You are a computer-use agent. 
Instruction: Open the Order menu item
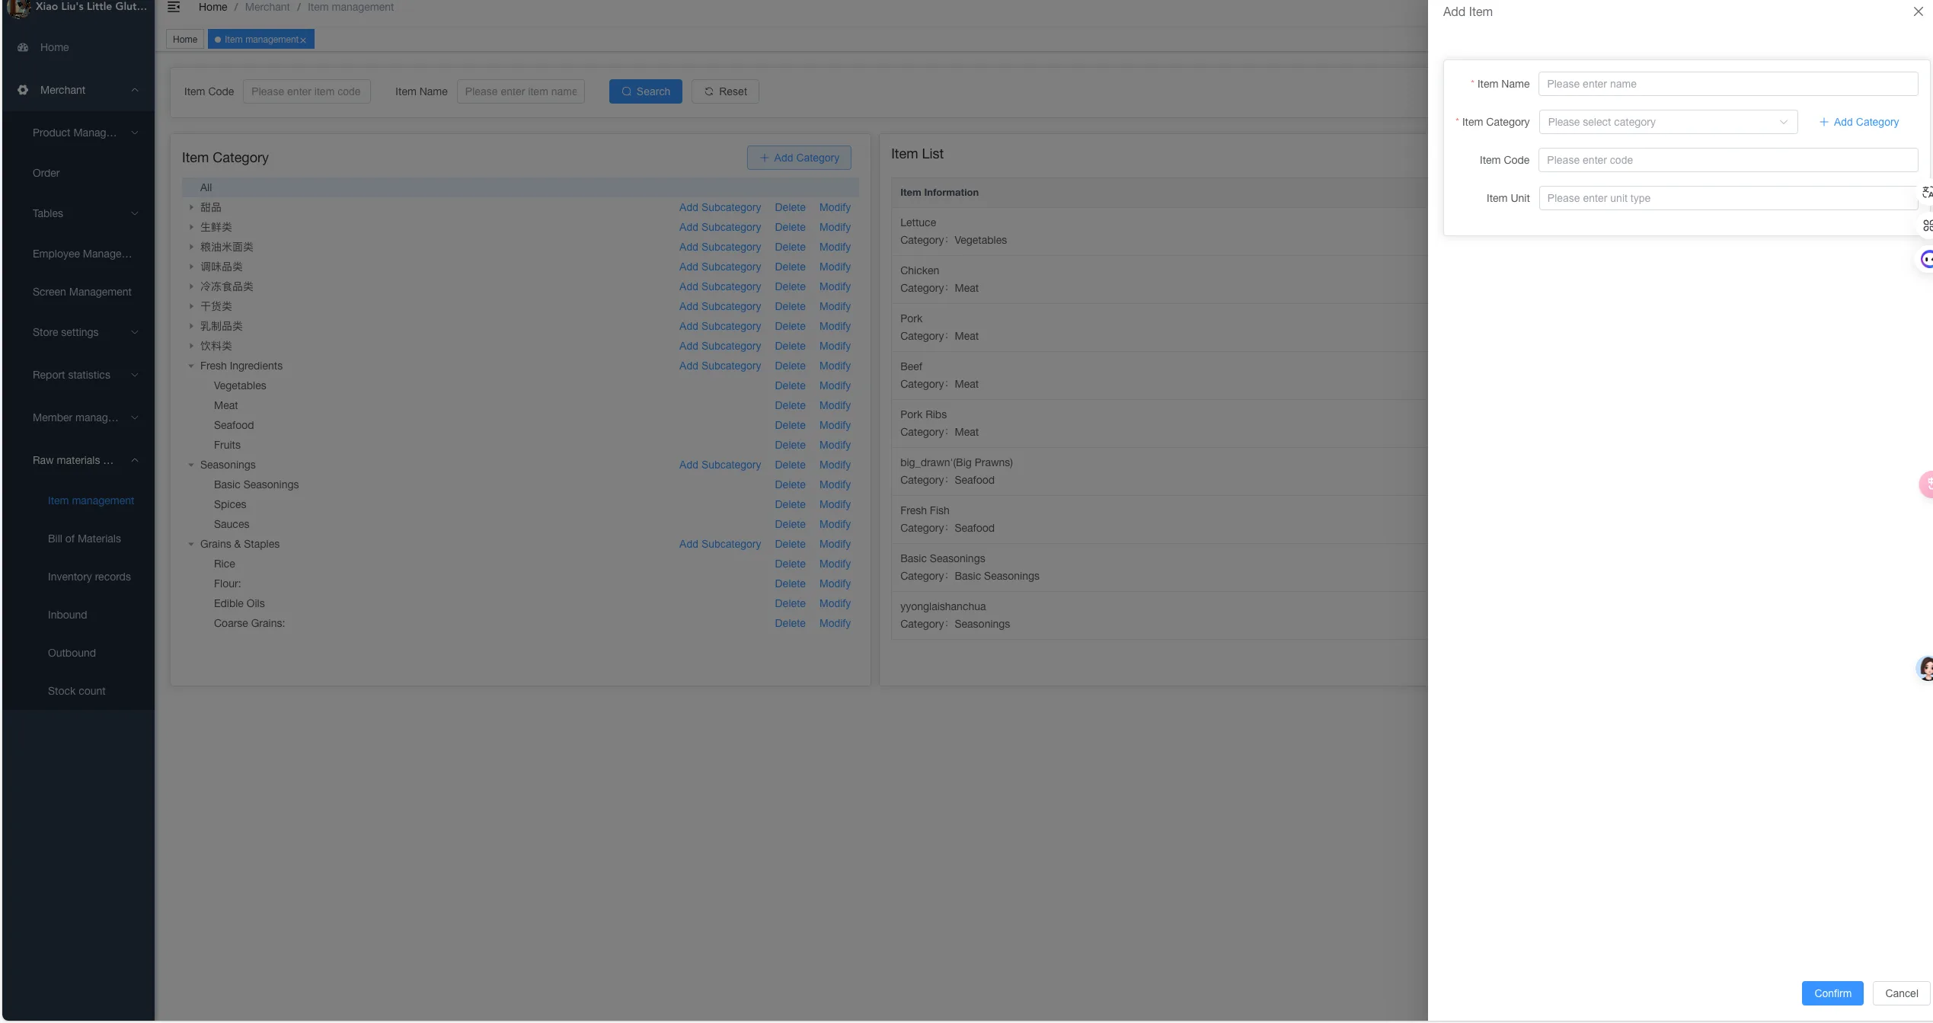[x=78, y=173]
